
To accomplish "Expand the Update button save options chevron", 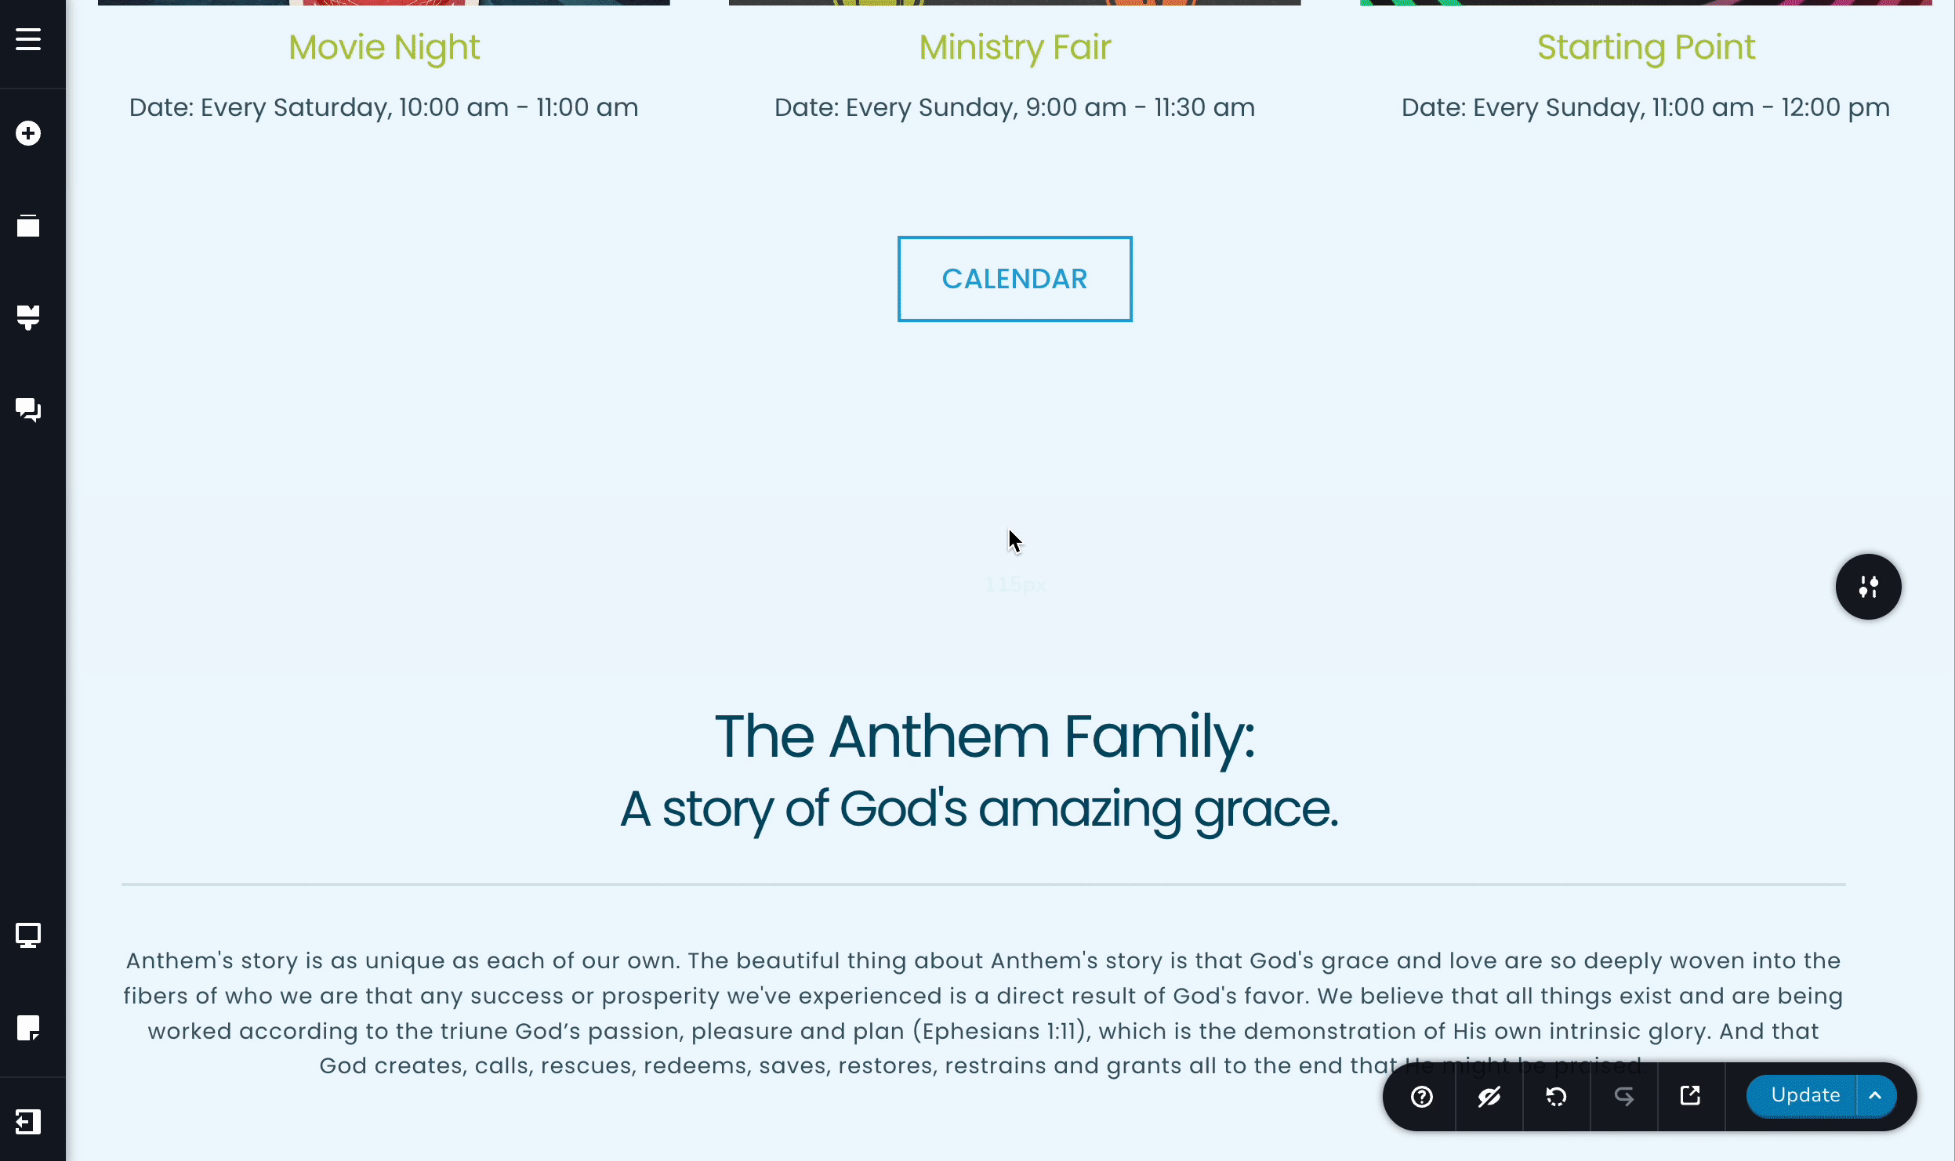I will (x=1874, y=1095).
